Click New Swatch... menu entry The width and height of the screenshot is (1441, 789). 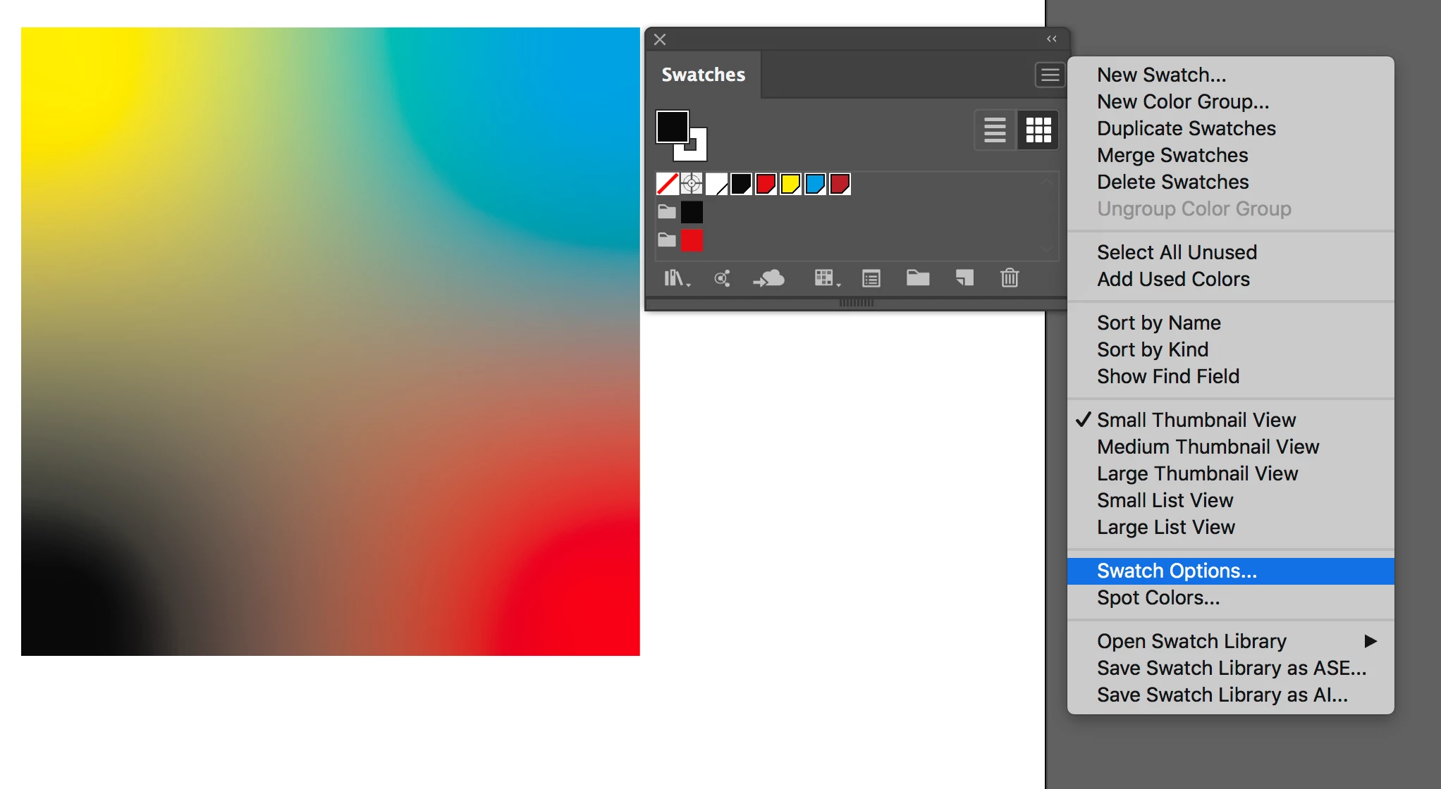[x=1161, y=75]
